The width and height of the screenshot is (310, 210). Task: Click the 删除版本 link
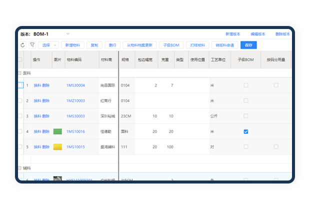[x=282, y=34]
